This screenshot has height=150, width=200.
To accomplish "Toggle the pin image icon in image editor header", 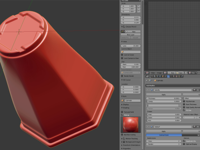I will pyautogui.click(x=186, y=73).
